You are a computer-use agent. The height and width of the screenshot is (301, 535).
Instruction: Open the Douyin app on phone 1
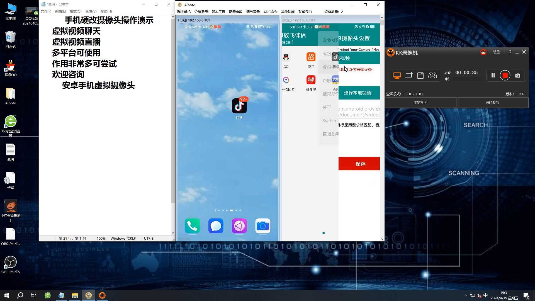tap(239, 106)
